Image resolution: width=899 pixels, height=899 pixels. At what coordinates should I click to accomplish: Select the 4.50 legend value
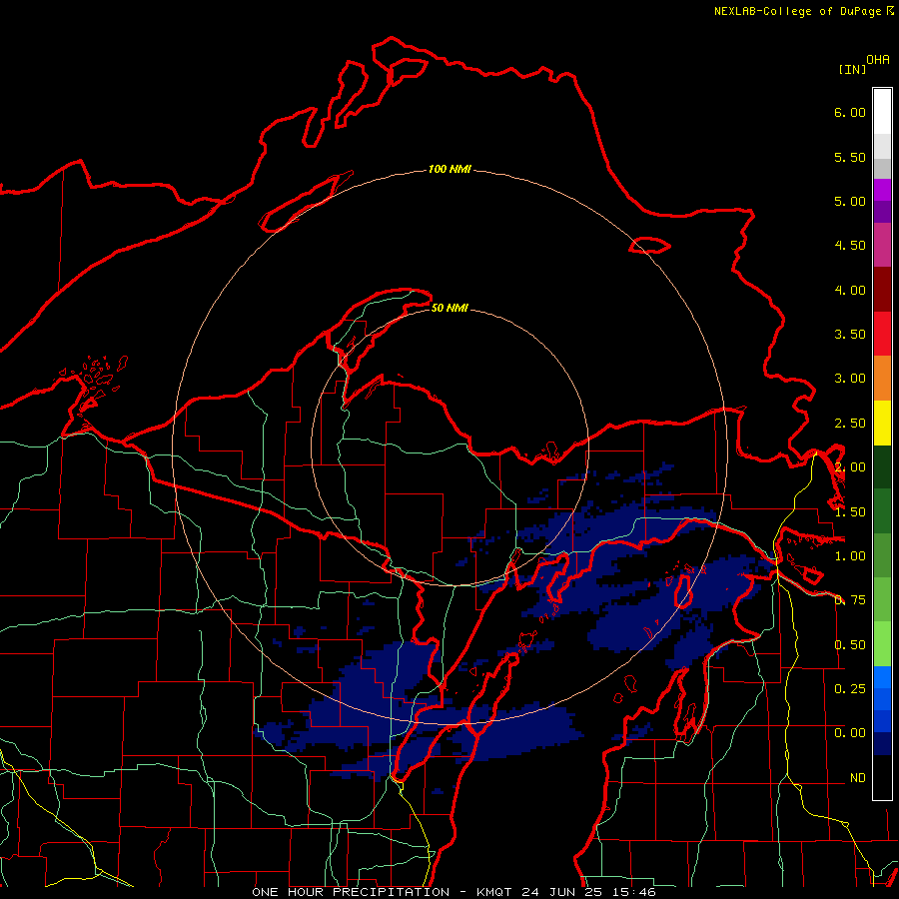click(850, 246)
